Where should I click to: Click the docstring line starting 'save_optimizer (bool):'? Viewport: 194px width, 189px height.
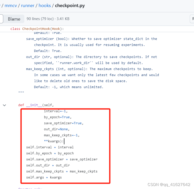(91, 39)
